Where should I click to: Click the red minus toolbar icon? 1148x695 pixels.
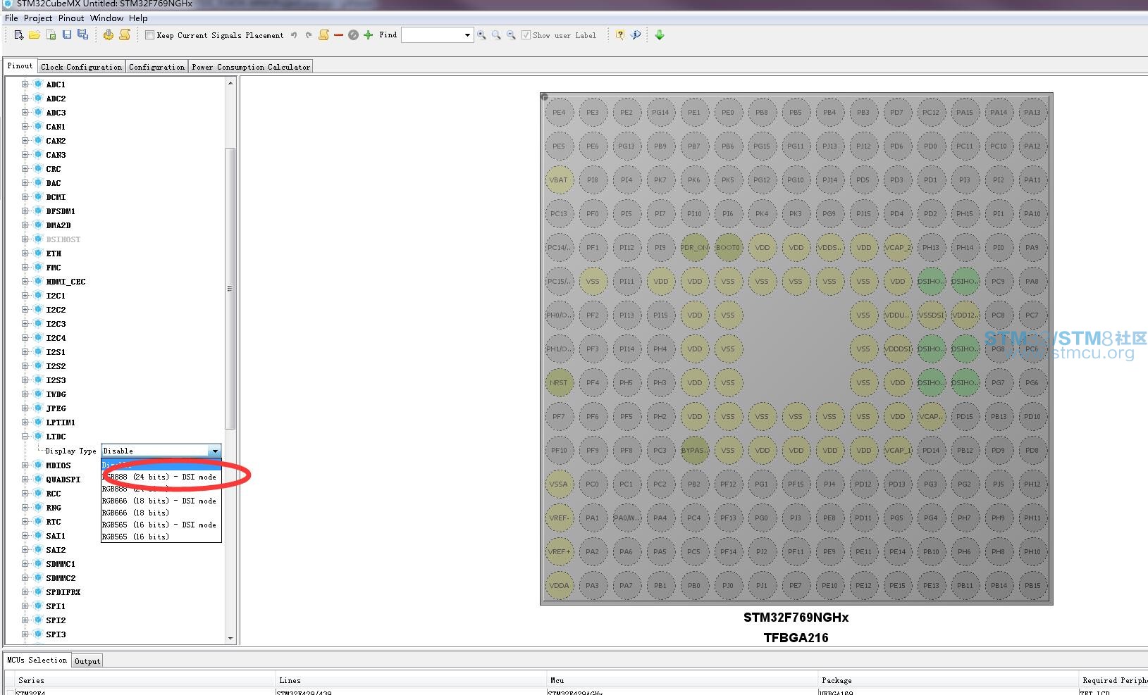(x=338, y=35)
